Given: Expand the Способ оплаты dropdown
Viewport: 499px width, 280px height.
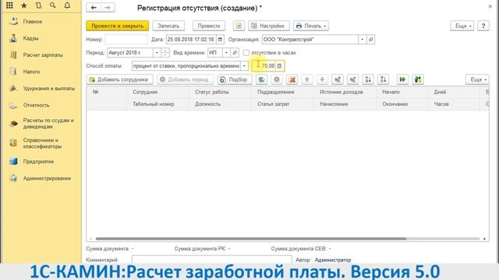Looking at the screenshot, I should [244, 66].
